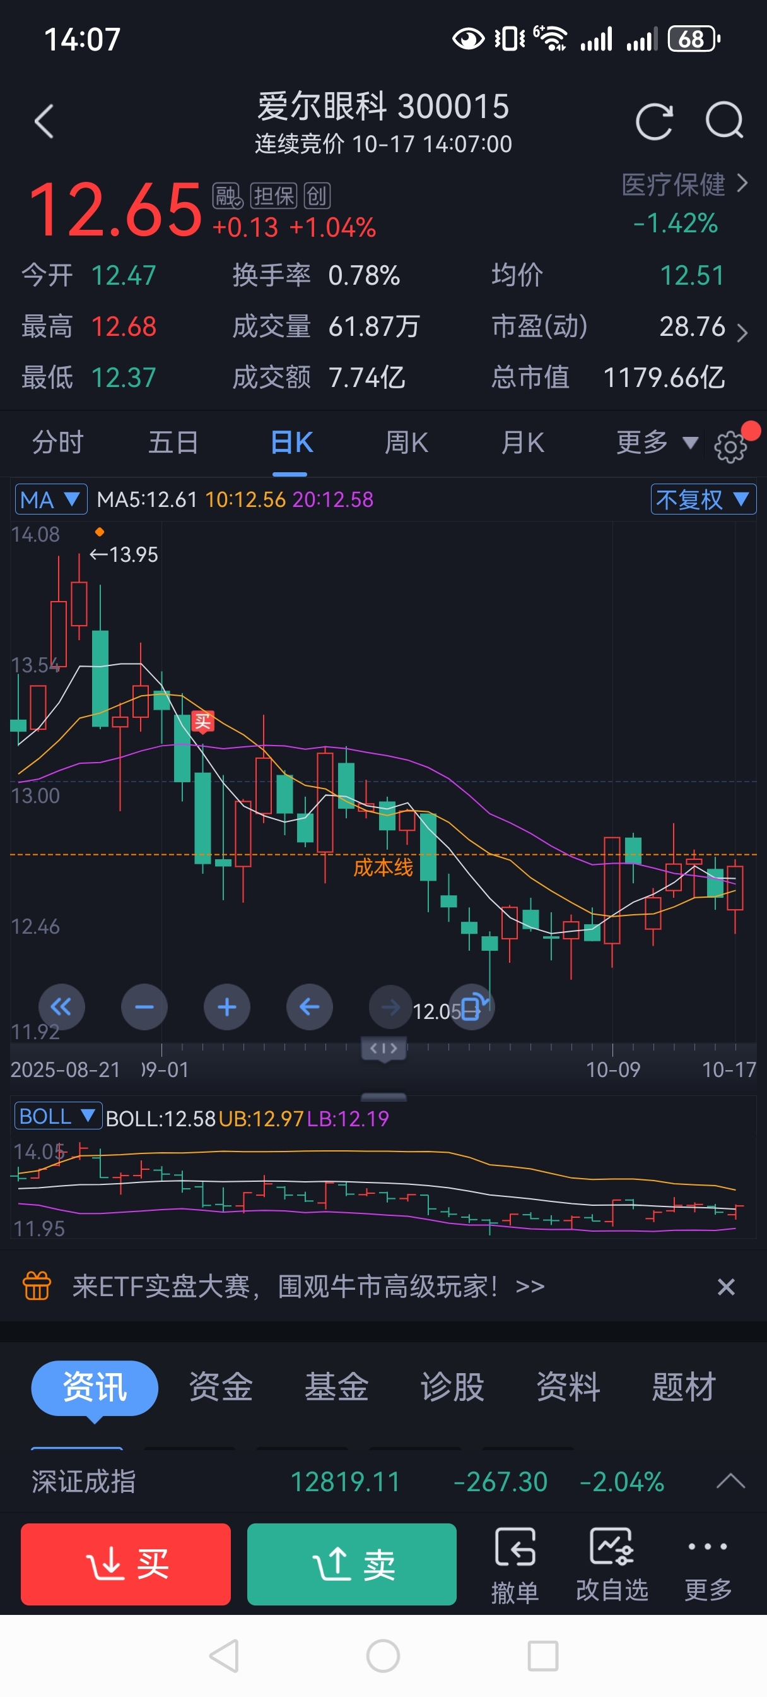
Task: Expand the 更多 chart period dropdown
Action: (657, 442)
